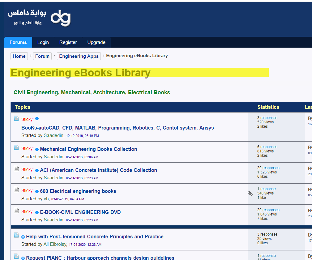This screenshot has width=312, height=260.
Task: Expand the blue arrow preview for the BooKs-autoCAD sticky
Action: [x=37, y=119]
